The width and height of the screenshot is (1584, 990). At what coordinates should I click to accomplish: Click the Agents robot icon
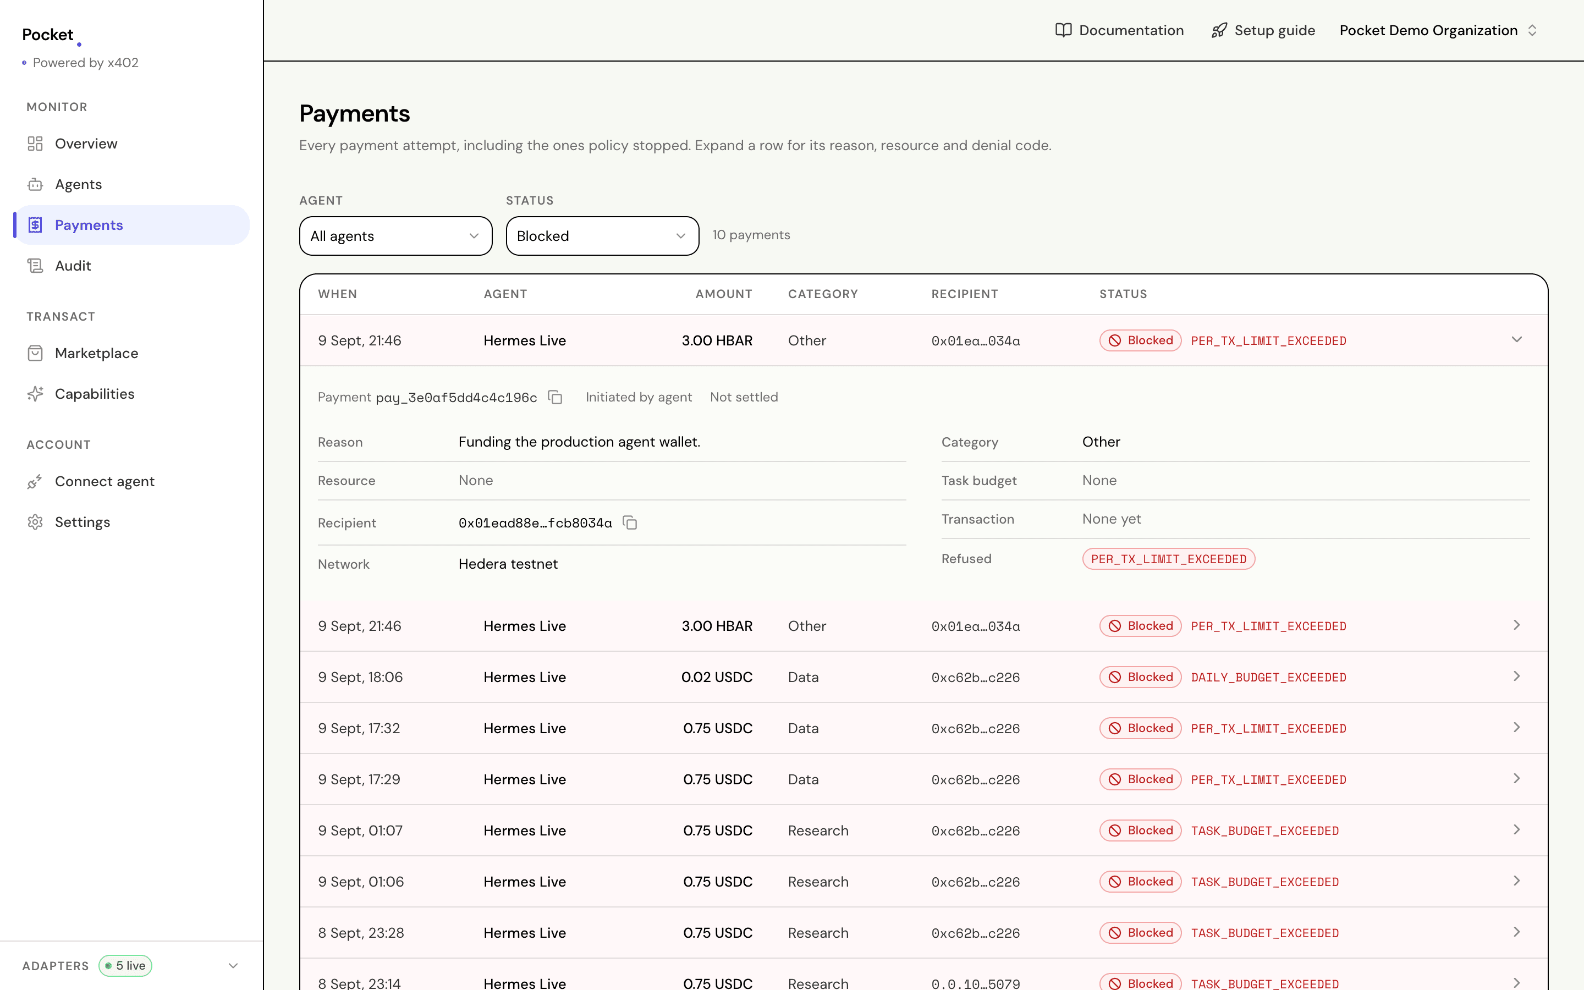pyautogui.click(x=35, y=184)
